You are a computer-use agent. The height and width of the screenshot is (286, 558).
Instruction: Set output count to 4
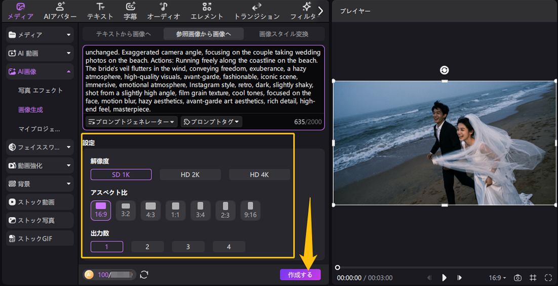(x=229, y=247)
